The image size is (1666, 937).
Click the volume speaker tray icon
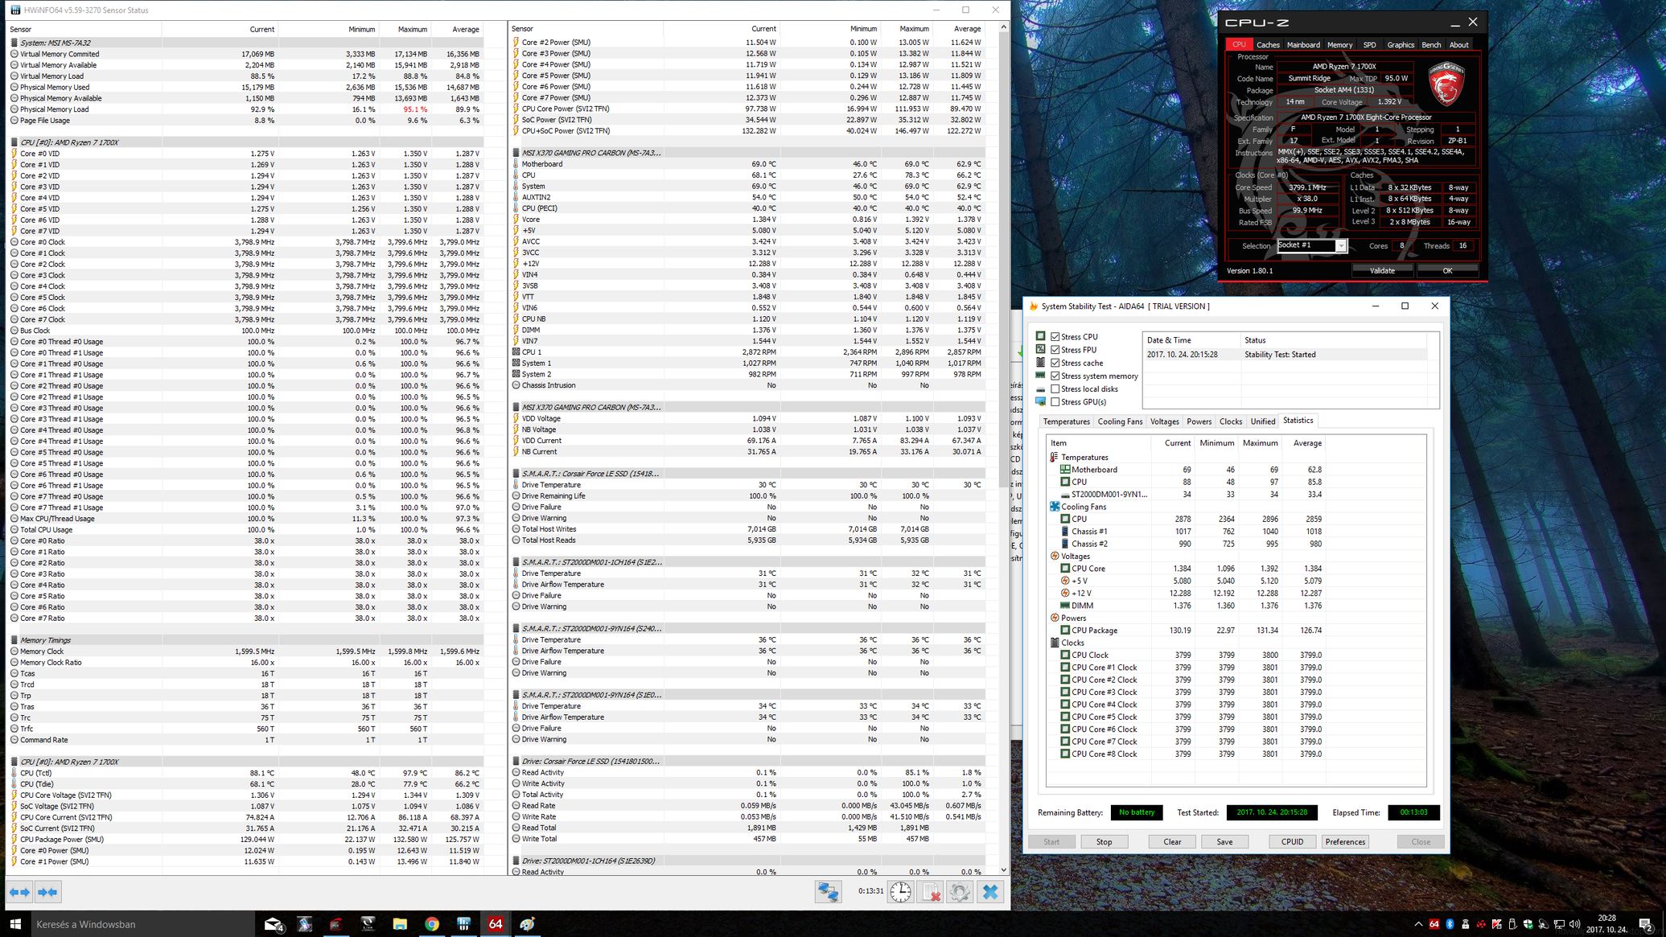click(1574, 924)
